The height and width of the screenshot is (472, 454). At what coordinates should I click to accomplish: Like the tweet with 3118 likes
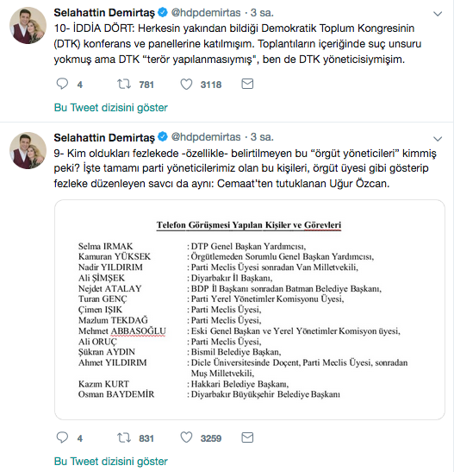coord(186,84)
